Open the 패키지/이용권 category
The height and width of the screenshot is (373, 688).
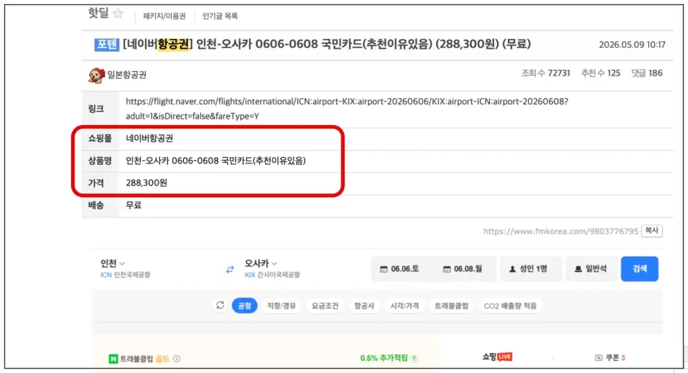[164, 16]
